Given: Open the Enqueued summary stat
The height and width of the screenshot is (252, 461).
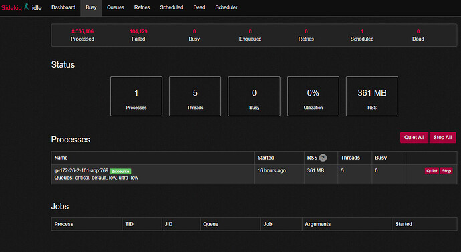Looking at the screenshot, I should [250, 35].
